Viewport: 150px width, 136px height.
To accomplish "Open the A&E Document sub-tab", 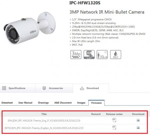I will tap(63, 103).
